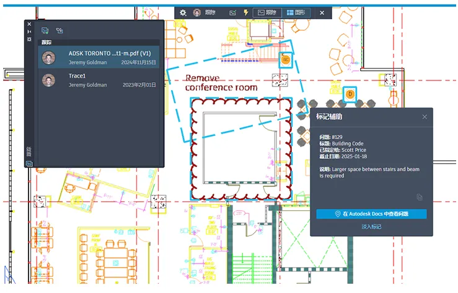Screen dimensions: 458x293
Task: Click the 'Remove conference room' markup text
Action: pos(221,83)
